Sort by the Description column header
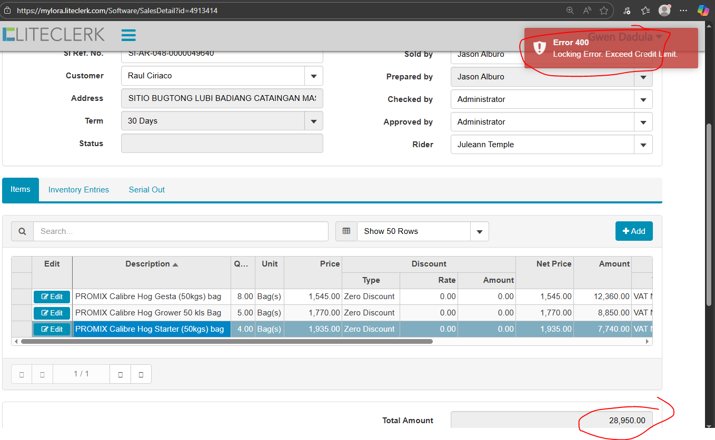Screen dimensions: 715x440 point(151,264)
